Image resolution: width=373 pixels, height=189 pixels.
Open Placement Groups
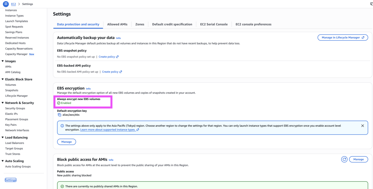pos(16,119)
